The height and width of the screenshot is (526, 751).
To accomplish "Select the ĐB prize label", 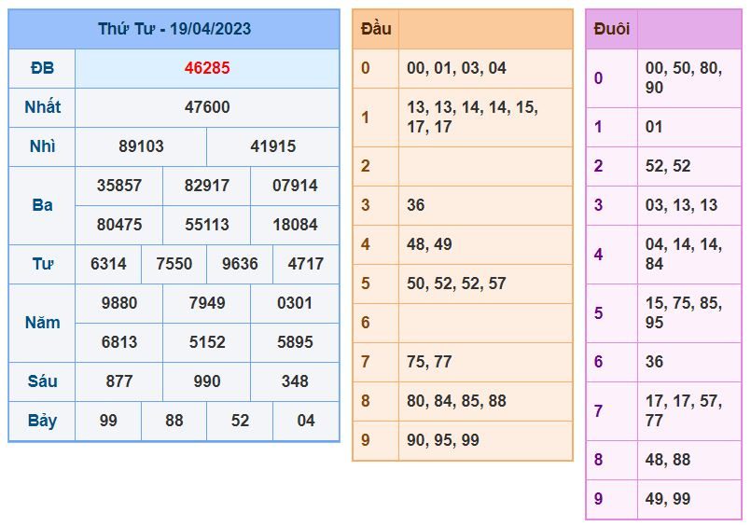I will [42, 68].
